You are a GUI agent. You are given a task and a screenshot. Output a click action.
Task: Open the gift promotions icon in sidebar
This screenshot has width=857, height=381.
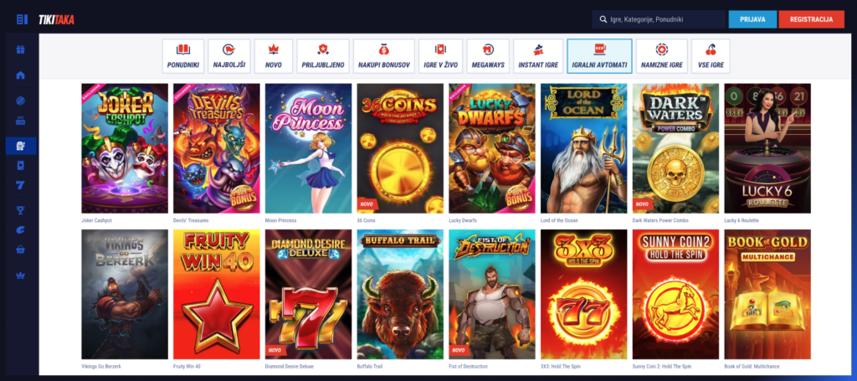(20, 49)
